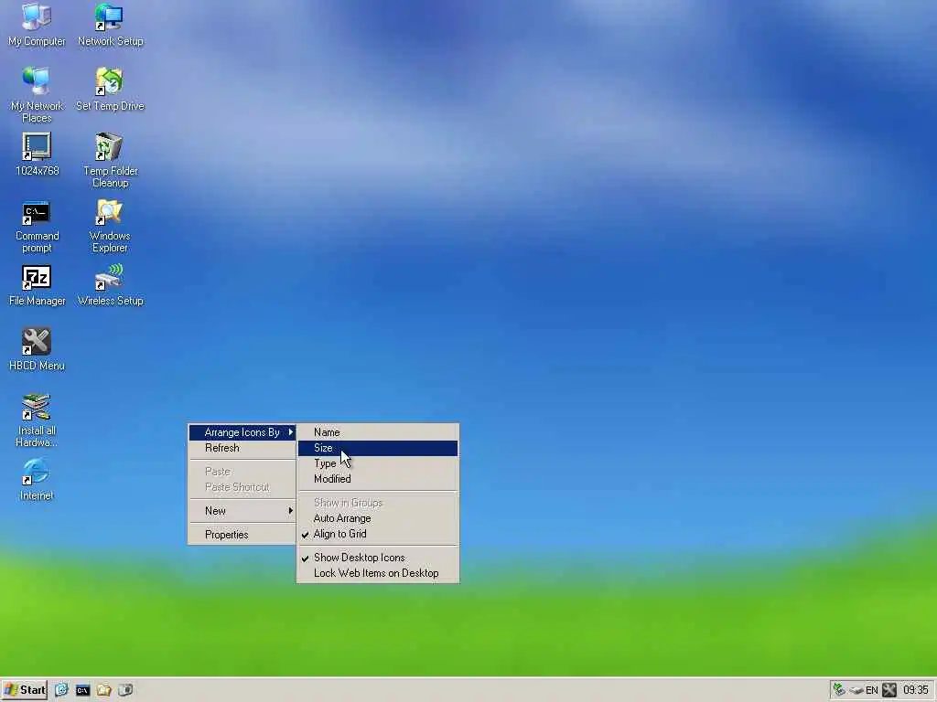This screenshot has width=937, height=702.
Task: Toggle Lock Web Items on Desktop
Action: (378, 573)
